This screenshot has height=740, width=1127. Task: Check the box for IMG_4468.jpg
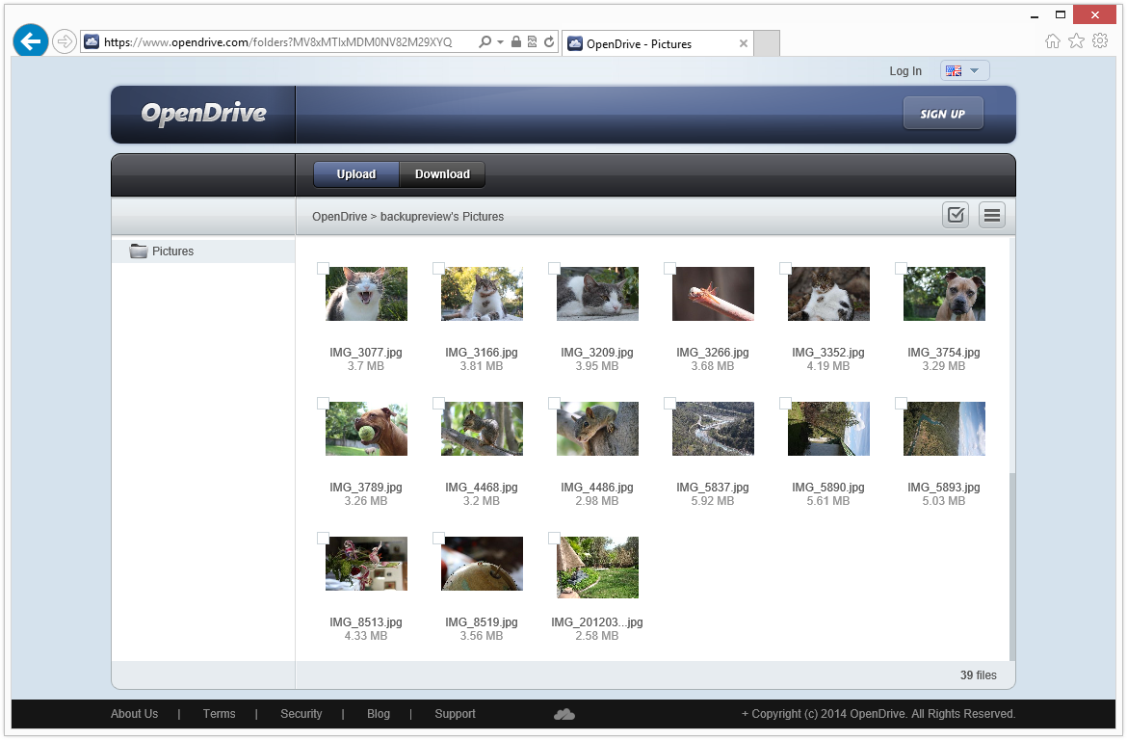(438, 404)
